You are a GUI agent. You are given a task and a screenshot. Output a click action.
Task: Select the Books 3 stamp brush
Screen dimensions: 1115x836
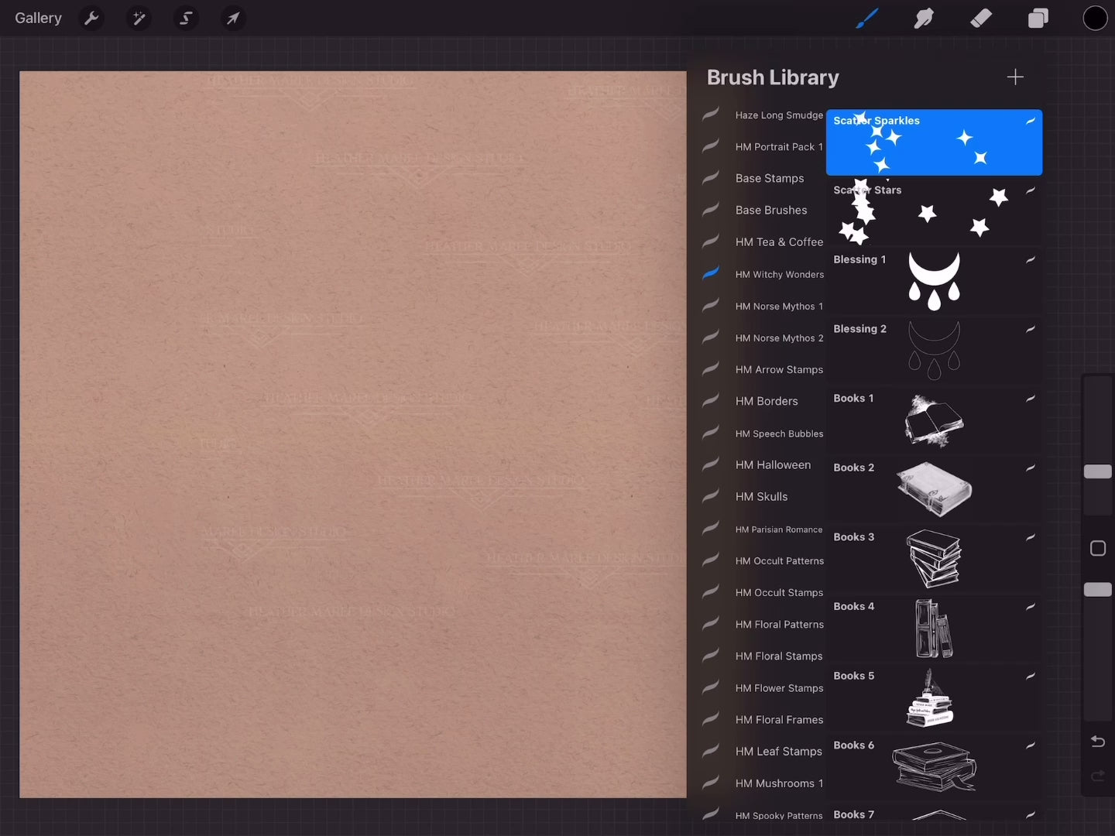pyautogui.click(x=933, y=559)
